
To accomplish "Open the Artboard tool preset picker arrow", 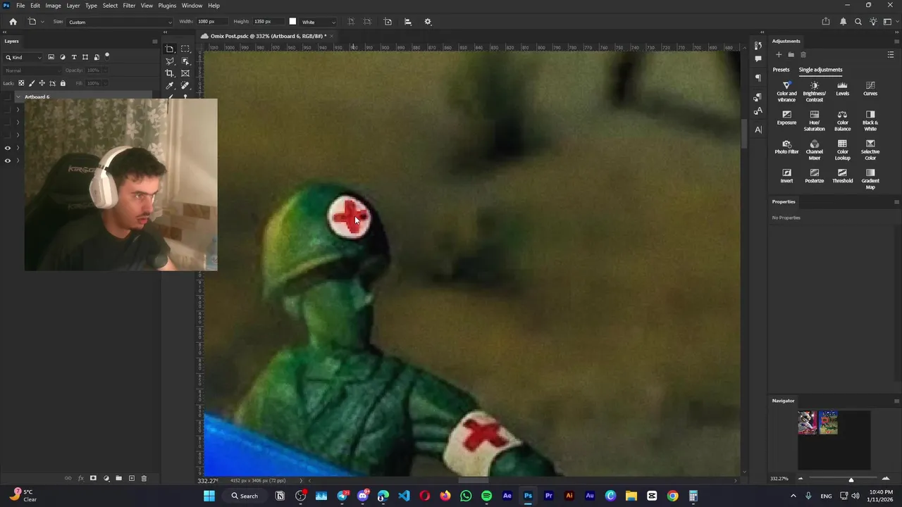I will point(42,22).
